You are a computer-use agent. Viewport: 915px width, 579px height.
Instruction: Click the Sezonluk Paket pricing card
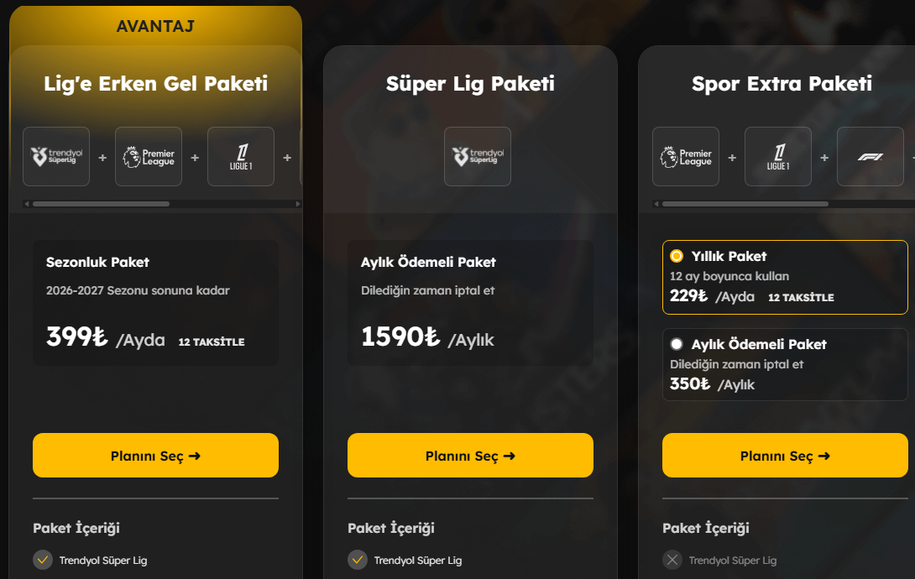pyautogui.click(x=156, y=303)
